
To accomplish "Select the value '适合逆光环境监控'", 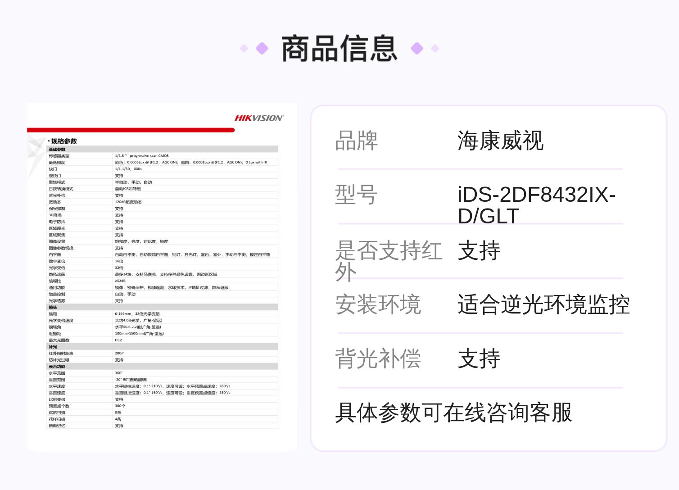I will [x=544, y=304].
